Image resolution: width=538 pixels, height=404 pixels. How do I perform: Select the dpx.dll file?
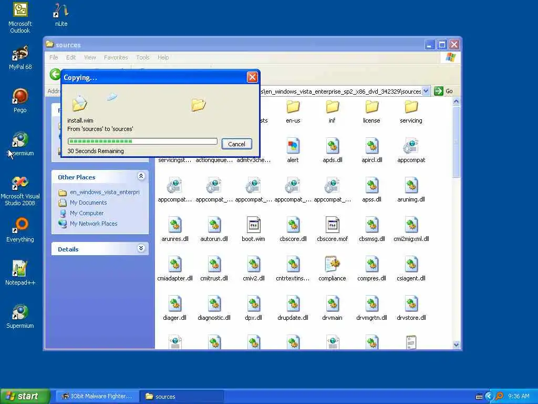[x=254, y=308]
